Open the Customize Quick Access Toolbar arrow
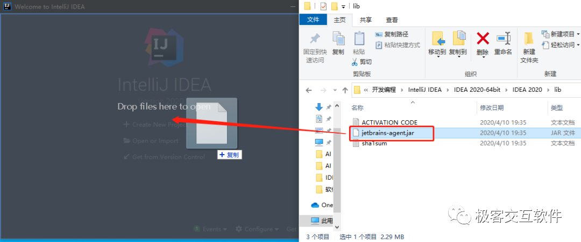This screenshot has height=242, width=581. coord(343,6)
